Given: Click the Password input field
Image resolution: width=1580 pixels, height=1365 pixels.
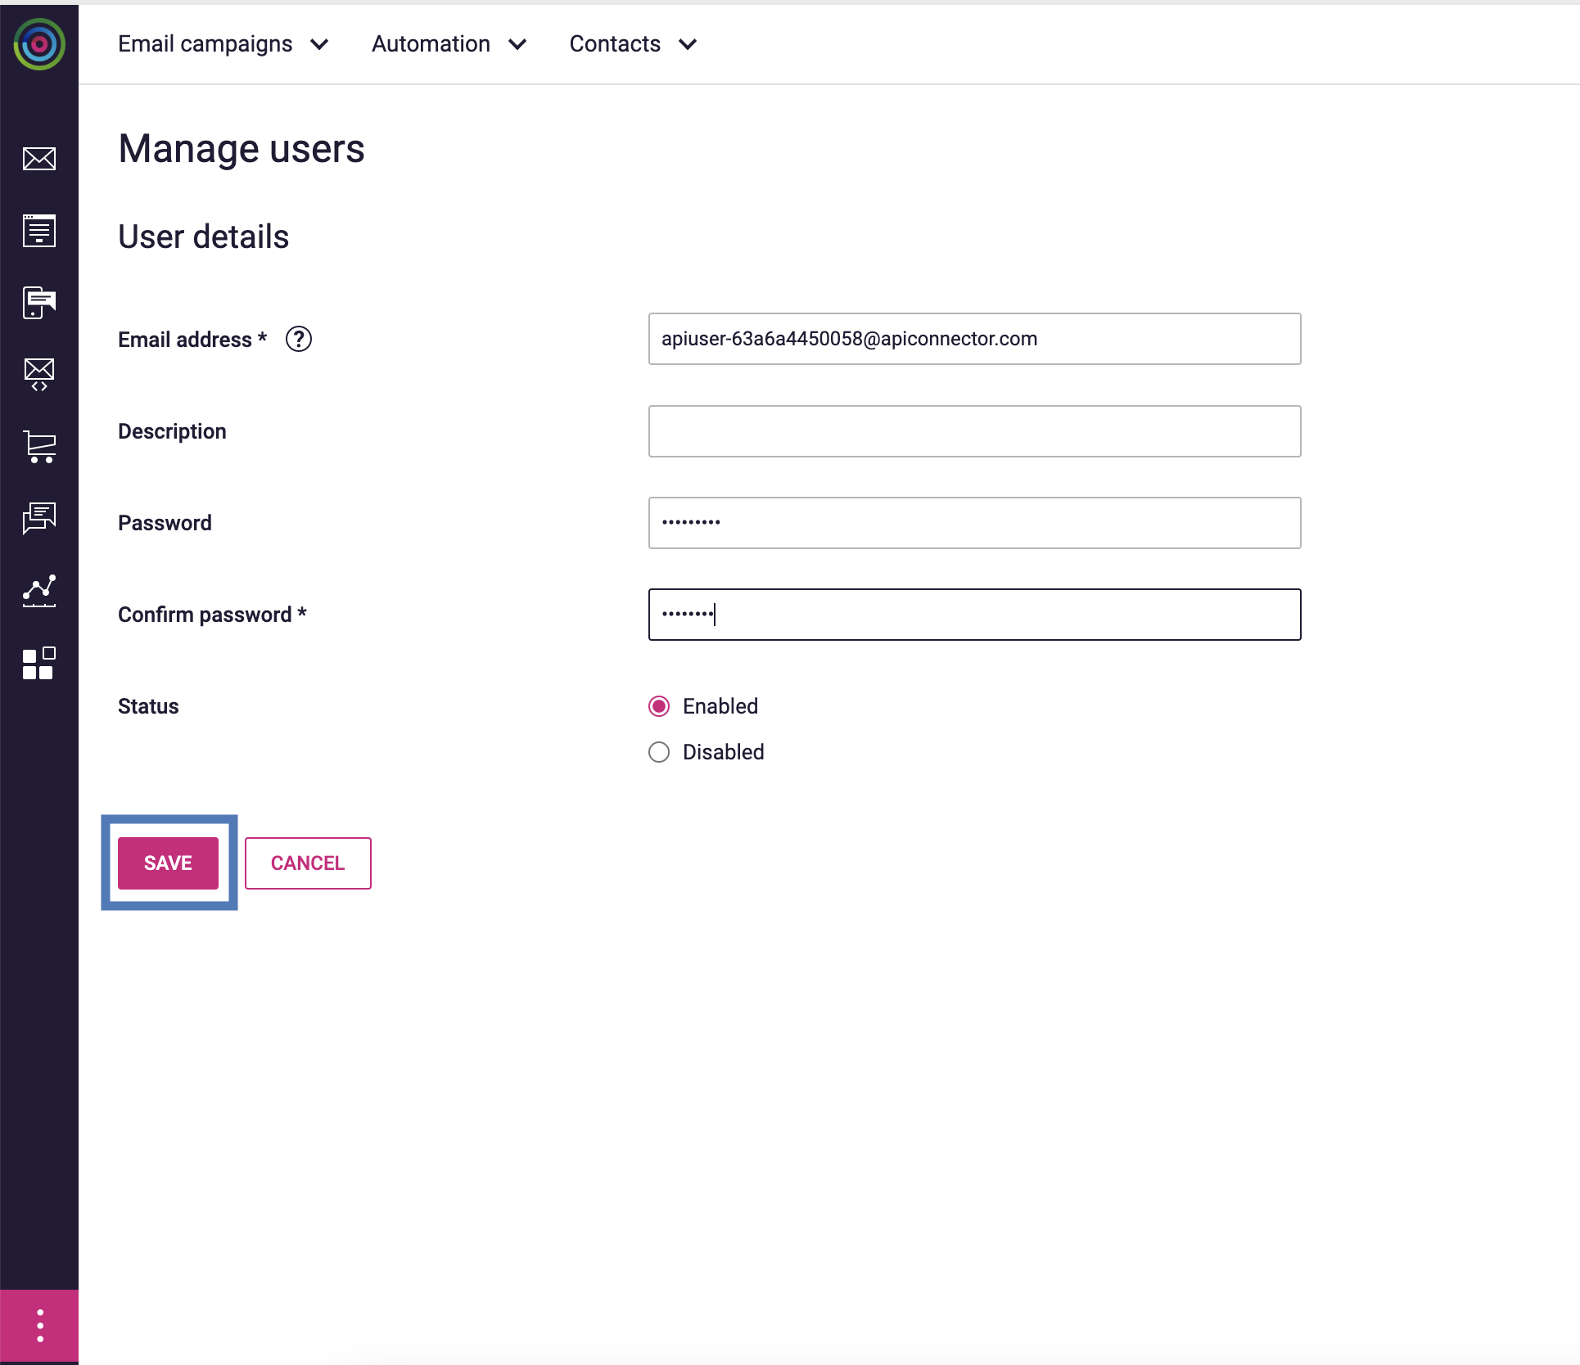Looking at the screenshot, I should coord(974,523).
